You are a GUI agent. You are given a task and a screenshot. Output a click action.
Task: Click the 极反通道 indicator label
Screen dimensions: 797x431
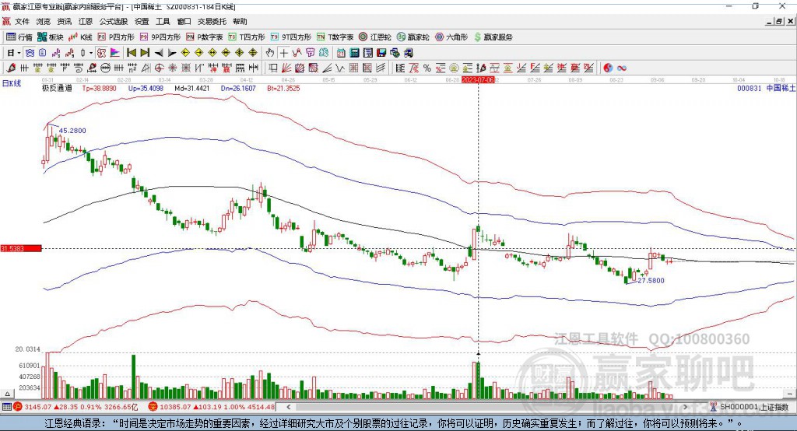(x=57, y=88)
